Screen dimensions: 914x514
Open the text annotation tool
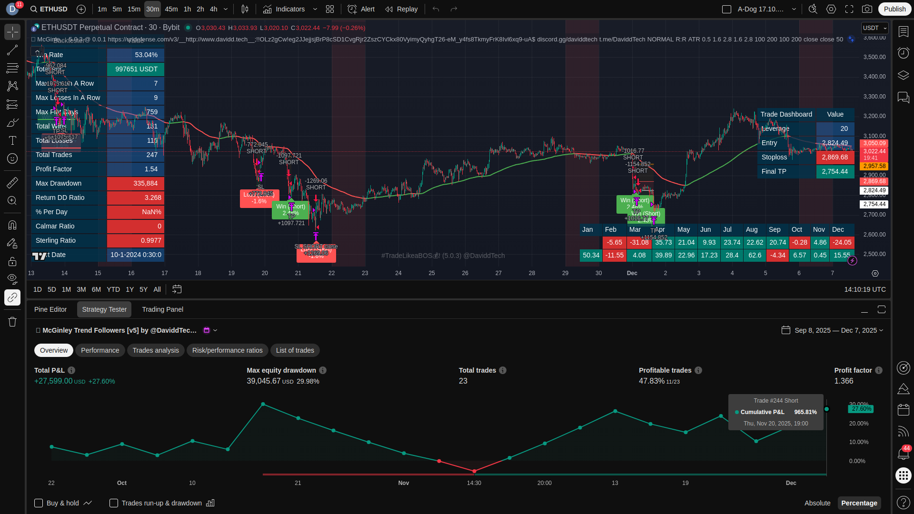point(12,140)
